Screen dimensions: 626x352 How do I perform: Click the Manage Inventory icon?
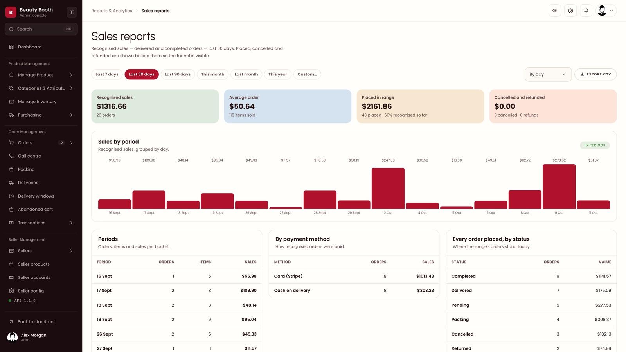tap(11, 102)
